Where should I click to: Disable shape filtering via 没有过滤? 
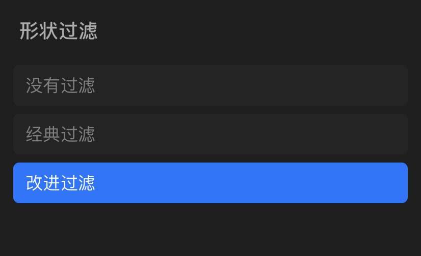pos(210,85)
